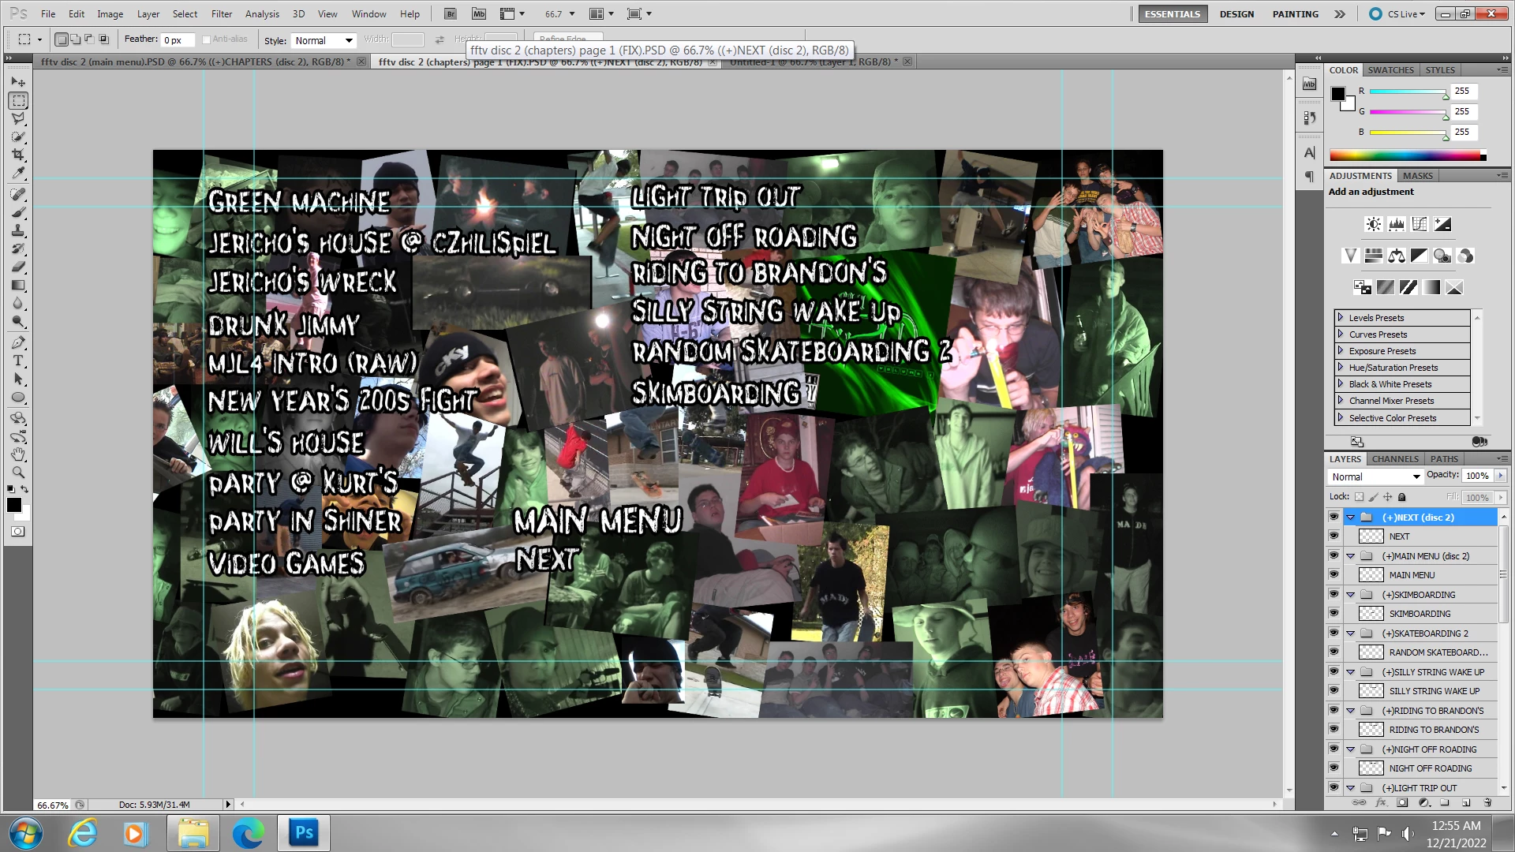Image resolution: width=1515 pixels, height=852 pixels.
Task: Select the Eyedropper tool
Action: (18, 174)
